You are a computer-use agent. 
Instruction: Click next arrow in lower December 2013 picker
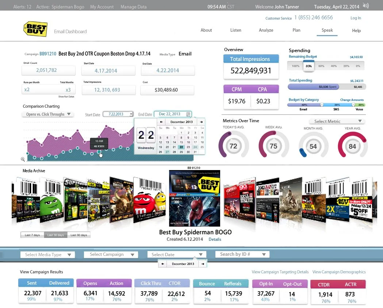click(203, 264)
